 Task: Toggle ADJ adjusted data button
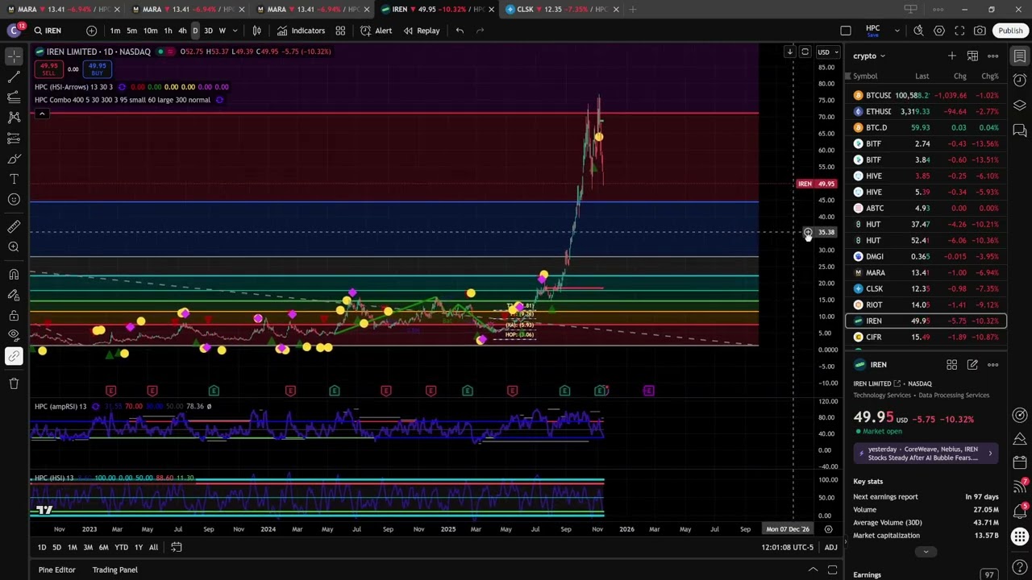(830, 547)
